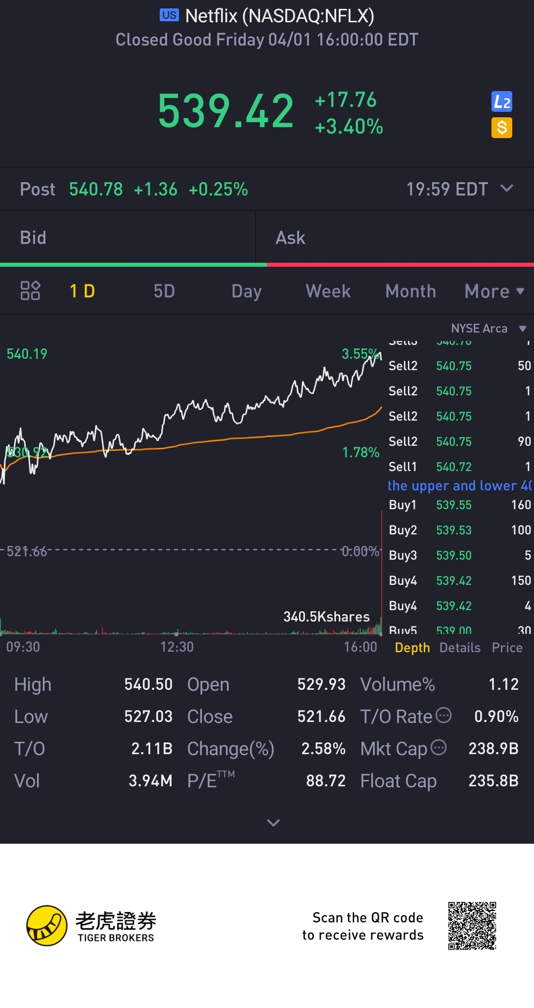Viewport: 534px width, 1008px height.
Task: Tap the High value 540.50
Action: click(x=148, y=684)
